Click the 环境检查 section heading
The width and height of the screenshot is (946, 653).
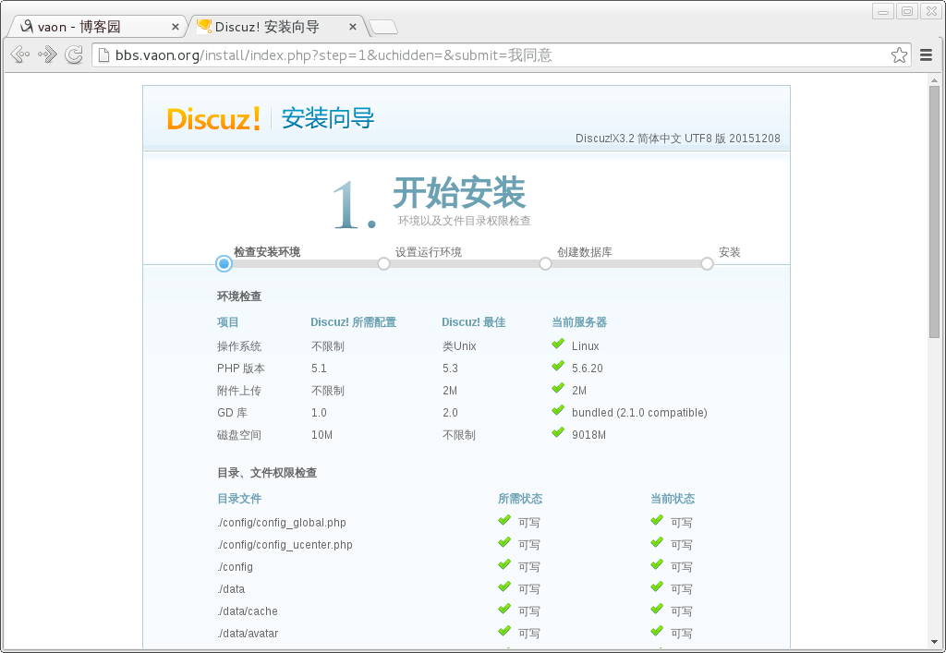[239, 296]
